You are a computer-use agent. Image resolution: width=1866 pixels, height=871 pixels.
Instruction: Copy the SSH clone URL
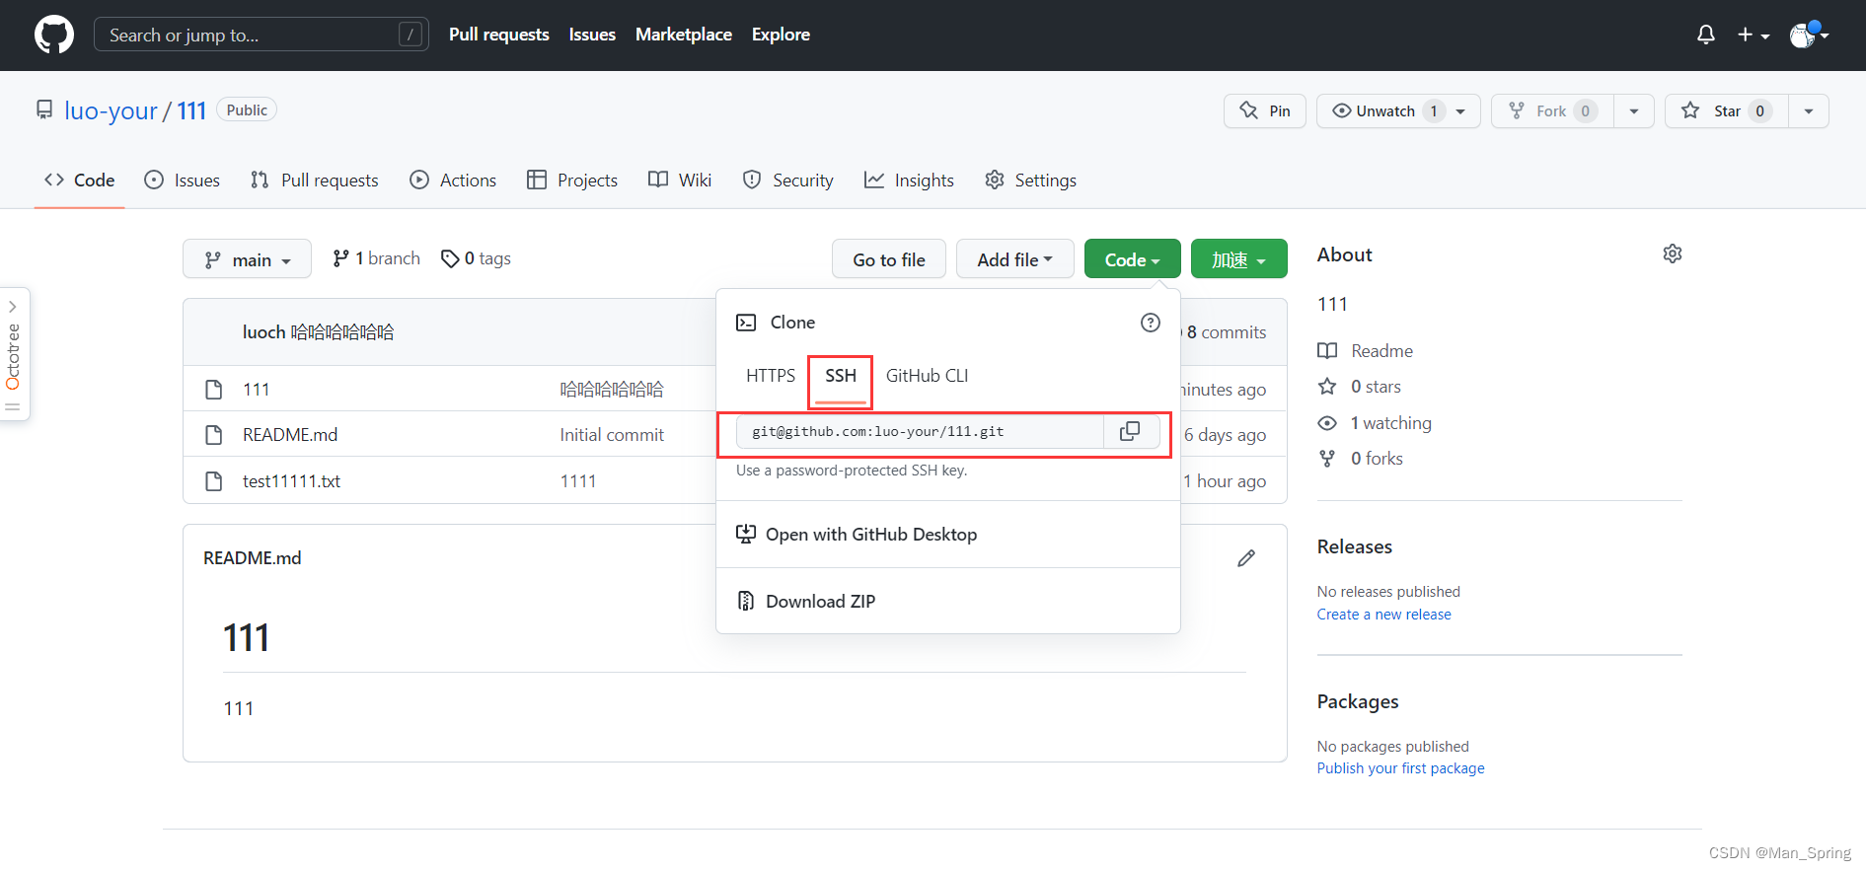(x=1131, y=432)
